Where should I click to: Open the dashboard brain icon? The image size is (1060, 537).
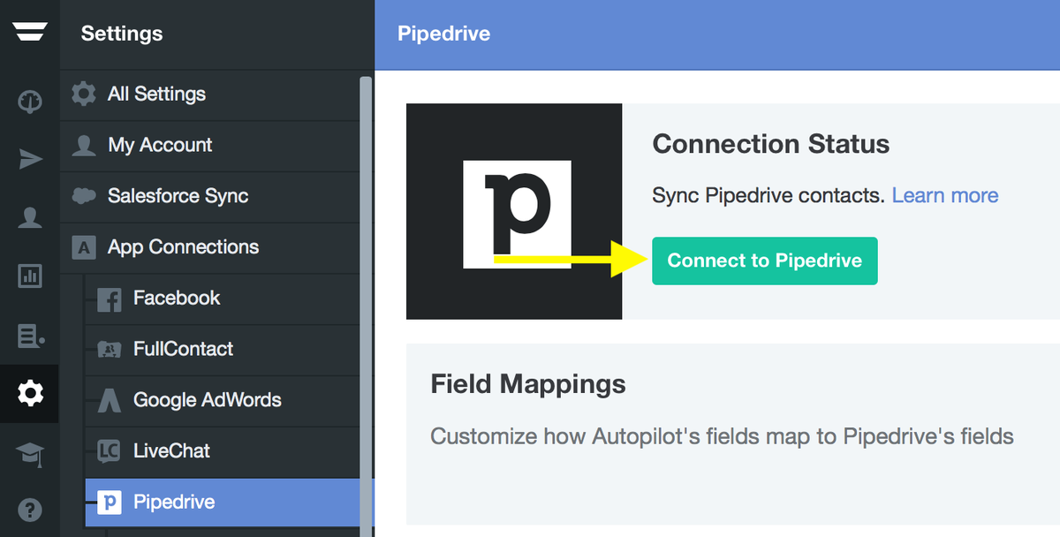click(30, 102)
